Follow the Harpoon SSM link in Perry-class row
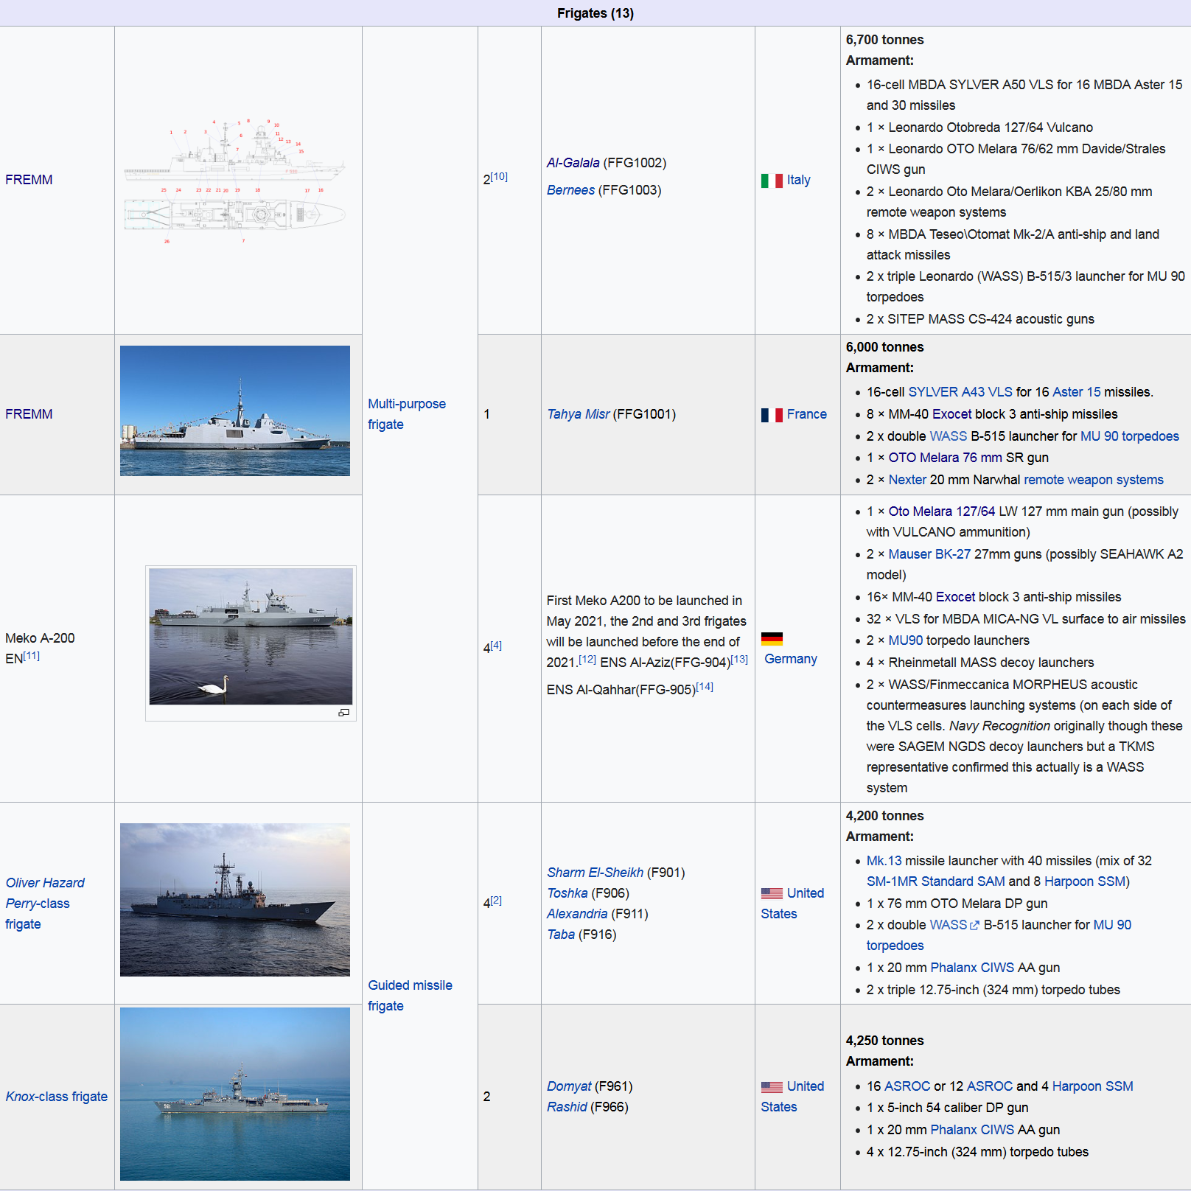This screenshot has width=1191, height=1191. (x=1084, y=881)
